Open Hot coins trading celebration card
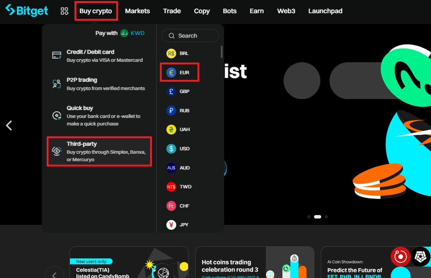 (255, 262)
